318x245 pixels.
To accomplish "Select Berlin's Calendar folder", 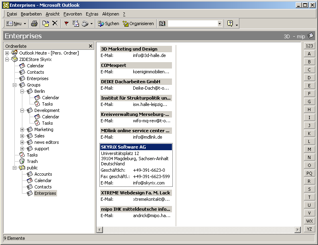I will (x=51, y=98).
